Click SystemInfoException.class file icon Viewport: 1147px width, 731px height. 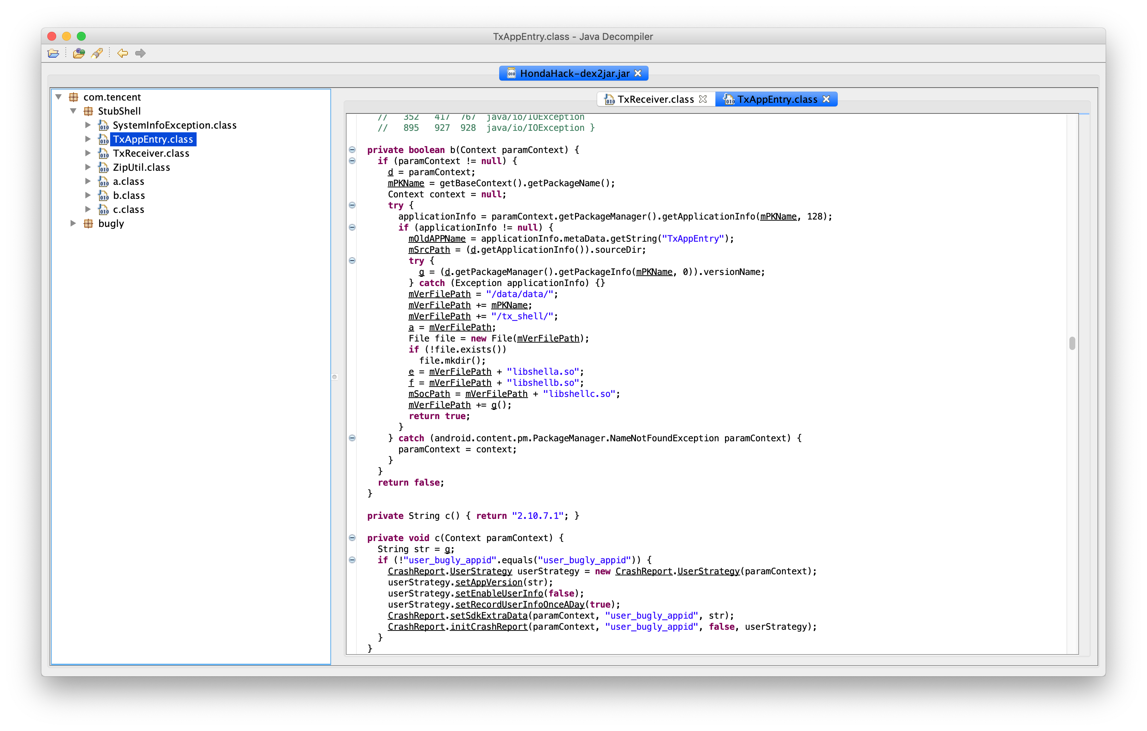(x=103, y=125)
